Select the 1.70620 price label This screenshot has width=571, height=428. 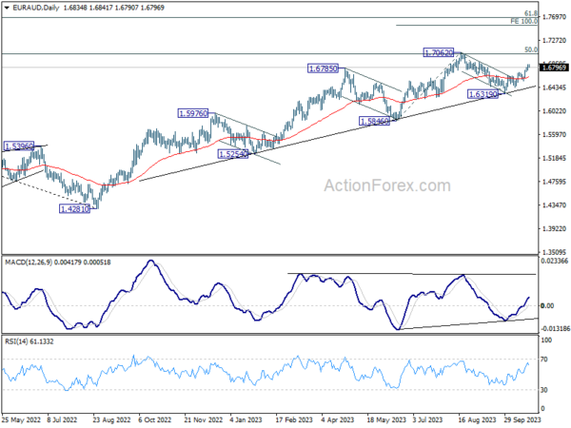[439, 52]
